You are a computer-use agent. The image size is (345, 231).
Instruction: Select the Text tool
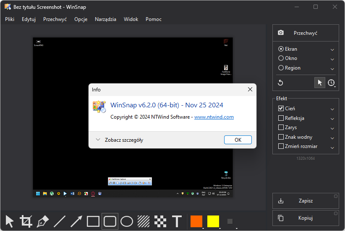coord(177,221)
